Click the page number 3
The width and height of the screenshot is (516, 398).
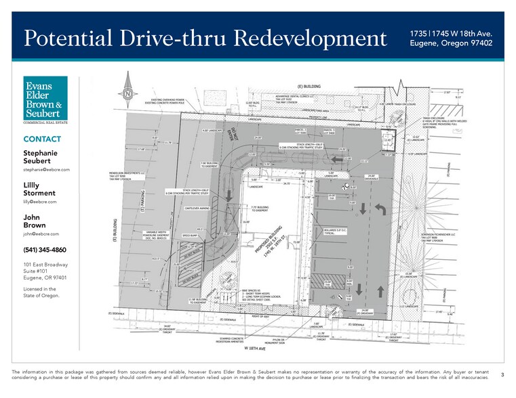pyautogui.click(x=502, y=374)
